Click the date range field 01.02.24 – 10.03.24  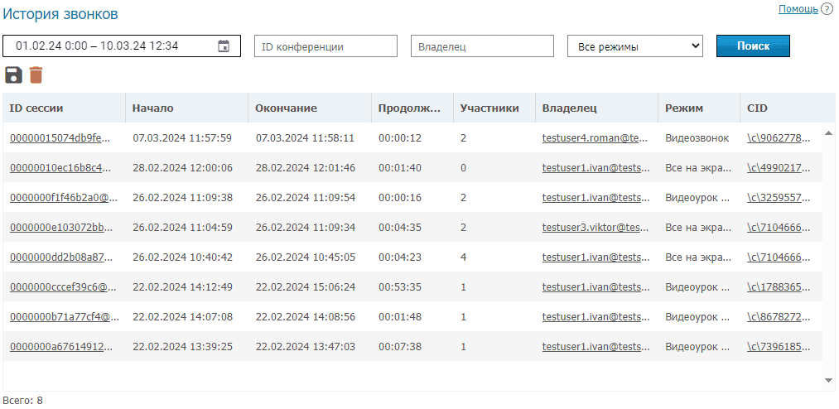pyautogui.click(x=122, y=46)
